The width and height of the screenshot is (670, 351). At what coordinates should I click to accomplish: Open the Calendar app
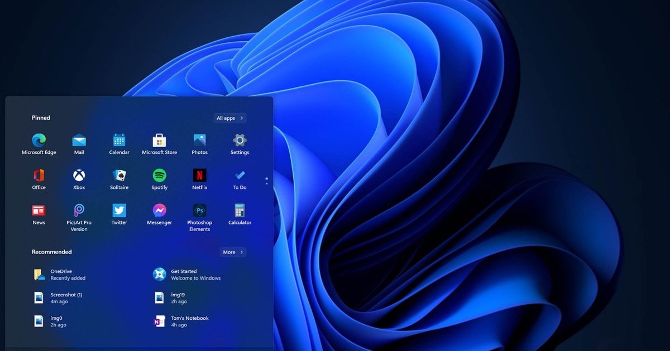119,144
